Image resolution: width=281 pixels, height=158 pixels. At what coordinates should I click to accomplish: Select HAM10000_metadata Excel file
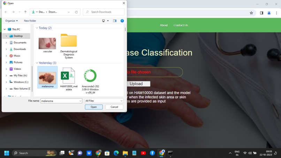[69, 79]
